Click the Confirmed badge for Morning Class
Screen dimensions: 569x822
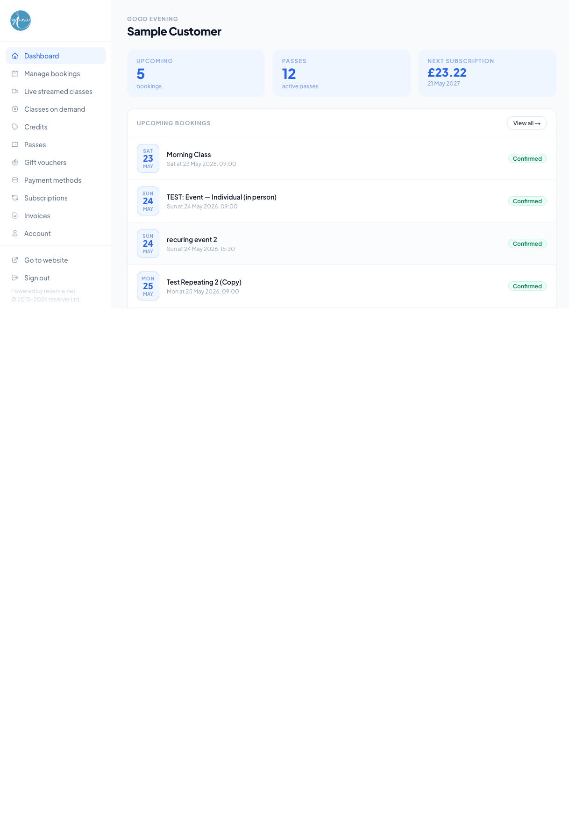pyautogui.click(x=527, y=158)
